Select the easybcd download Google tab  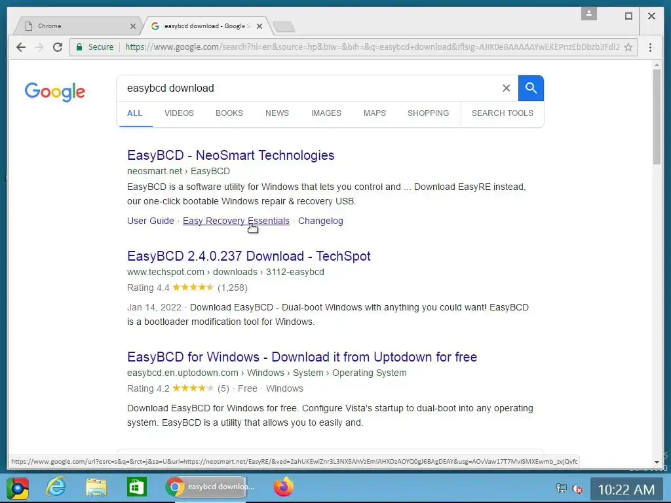(206, 26)
